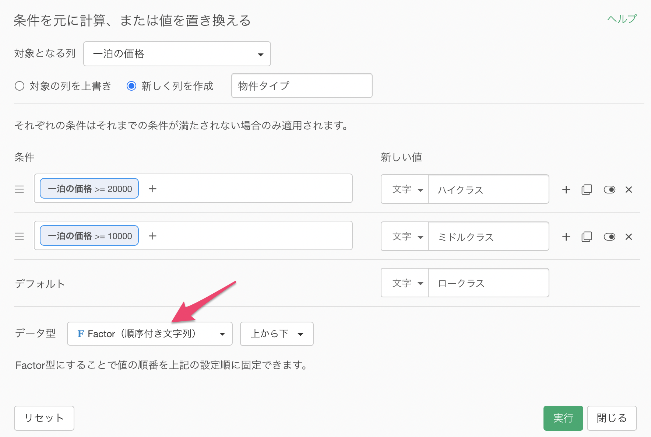Click the 物件タイプ new column name field
Image resolution: width=651 pixels, height=437 pixels.
[x=302, y=86]
